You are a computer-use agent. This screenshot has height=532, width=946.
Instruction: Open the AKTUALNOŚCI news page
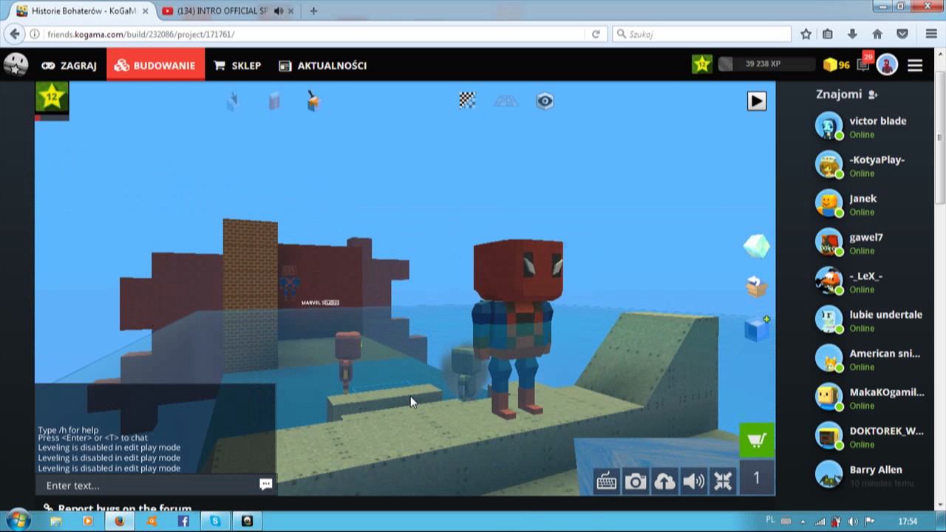coord(322,66)
